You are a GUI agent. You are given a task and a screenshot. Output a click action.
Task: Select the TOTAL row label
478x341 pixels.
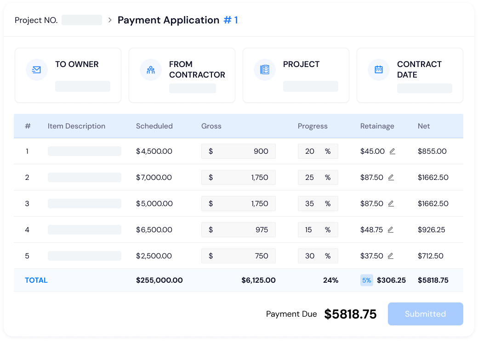point(36,280)
